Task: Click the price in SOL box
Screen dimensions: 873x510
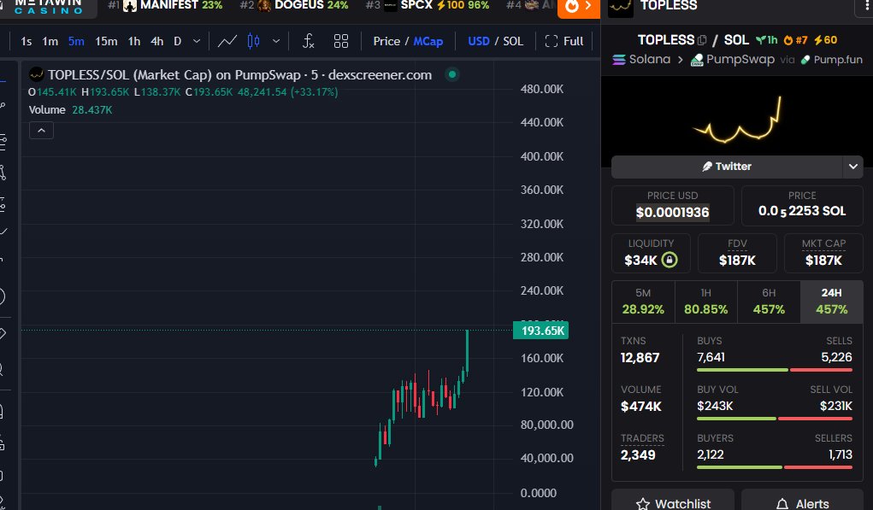Action: coord(802,205)
